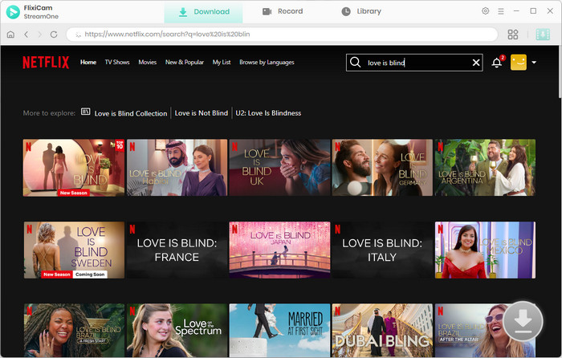Open My List menu item
The height and width of the screenshot is (358, 562).
[x=222, y=63]
